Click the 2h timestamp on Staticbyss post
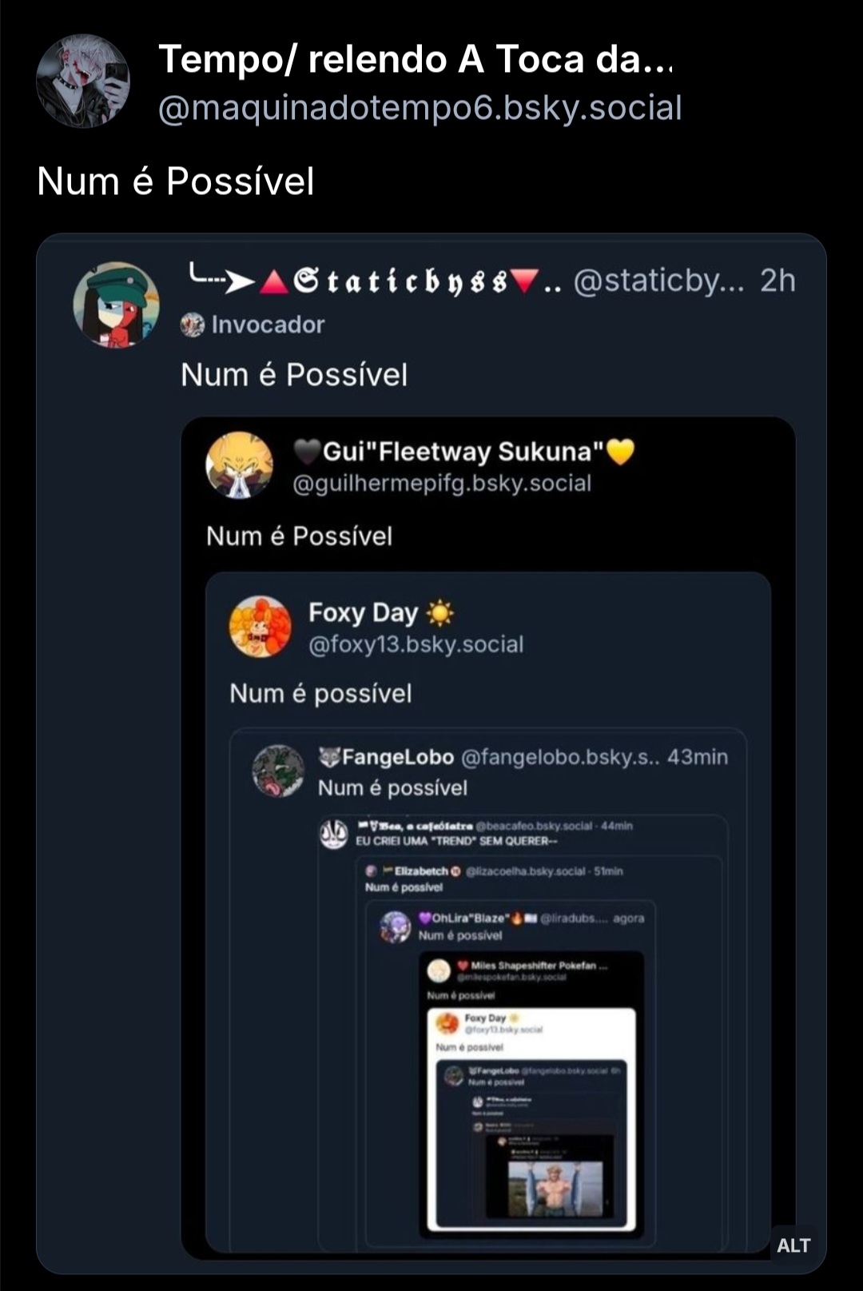Viewport: 863px width, 1291px height. (x=777, y=281)
